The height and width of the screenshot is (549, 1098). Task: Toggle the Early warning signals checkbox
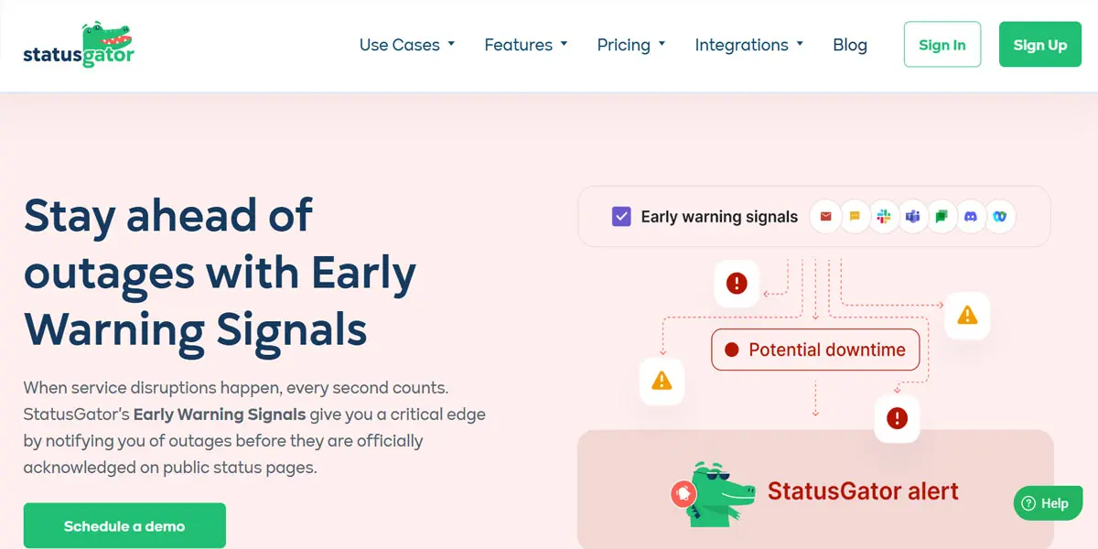point(621,217)
